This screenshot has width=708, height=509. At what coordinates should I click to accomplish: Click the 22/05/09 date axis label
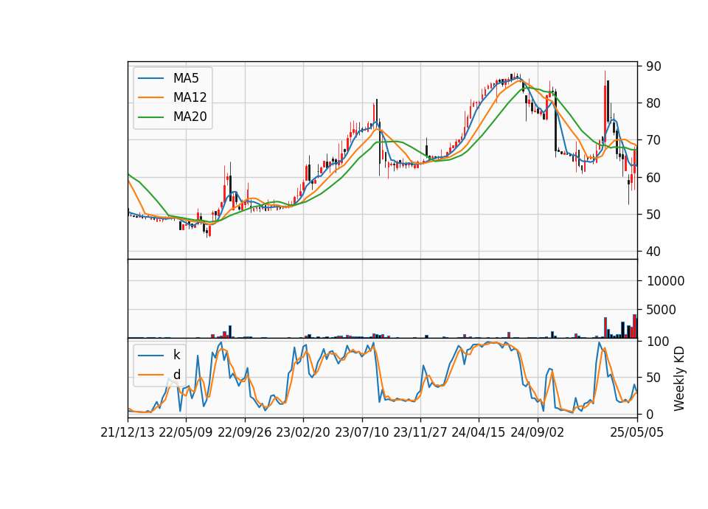pyautogui.click(x=186, y=432)
